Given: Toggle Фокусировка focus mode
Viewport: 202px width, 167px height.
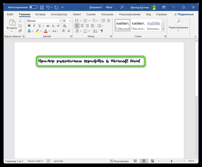Looking at the screenshot, I should click(119, 161).
